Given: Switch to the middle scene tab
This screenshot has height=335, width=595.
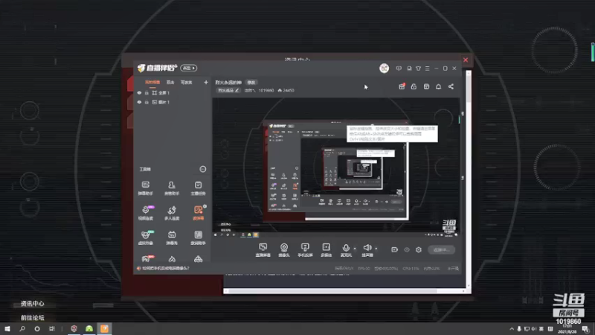Looking at the screenshot, I should (170, 82).
